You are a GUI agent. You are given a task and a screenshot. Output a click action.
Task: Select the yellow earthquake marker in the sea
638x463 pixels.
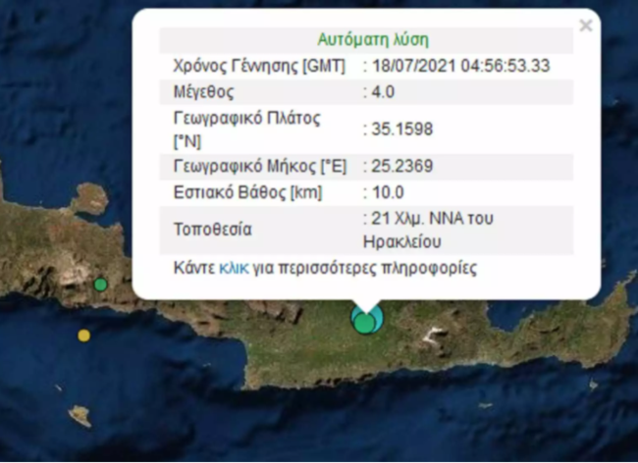tap(83, 335)
